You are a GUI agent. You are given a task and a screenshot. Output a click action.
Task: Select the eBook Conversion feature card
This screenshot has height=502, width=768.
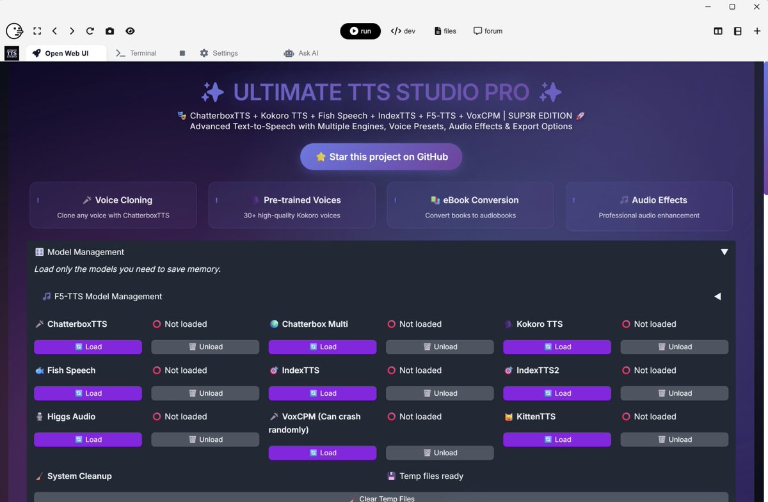pos(470,205)
